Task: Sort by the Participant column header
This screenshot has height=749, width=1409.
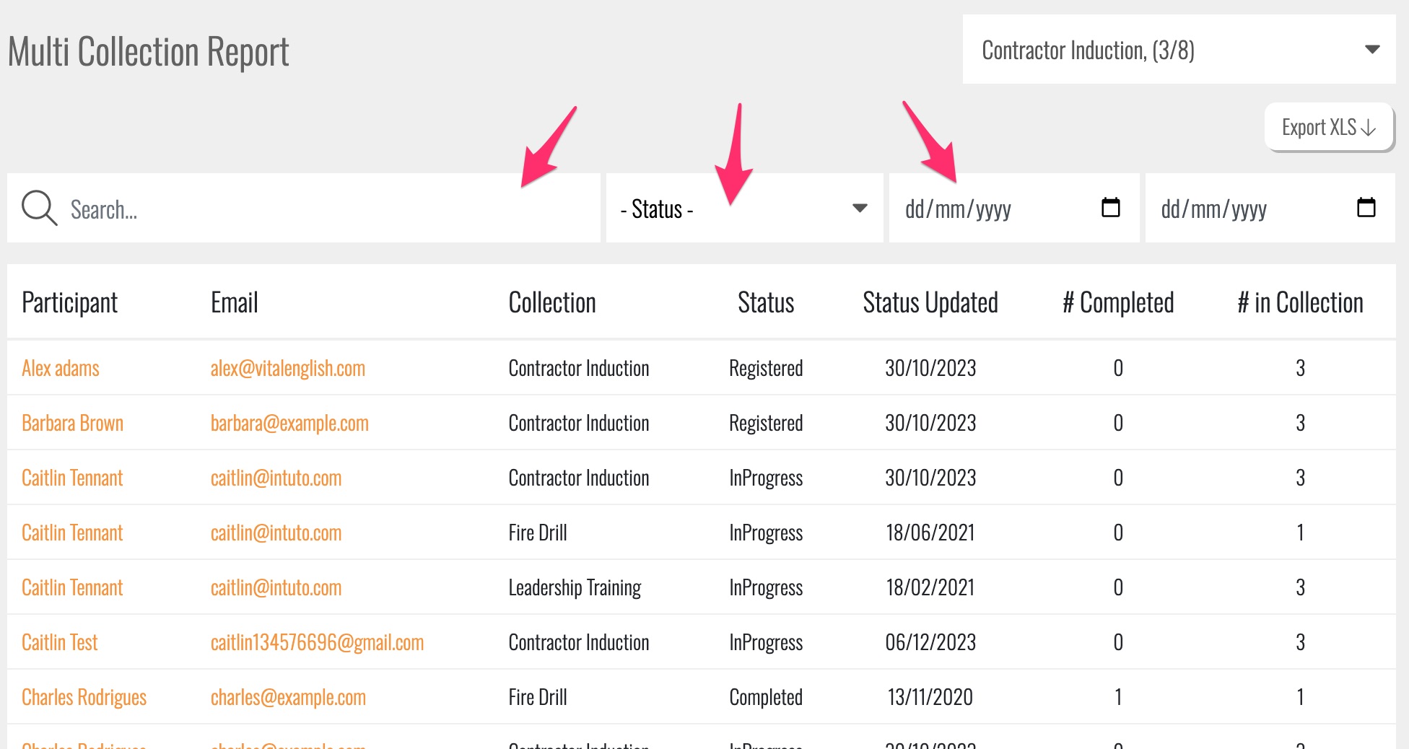Action: point(69,303)
